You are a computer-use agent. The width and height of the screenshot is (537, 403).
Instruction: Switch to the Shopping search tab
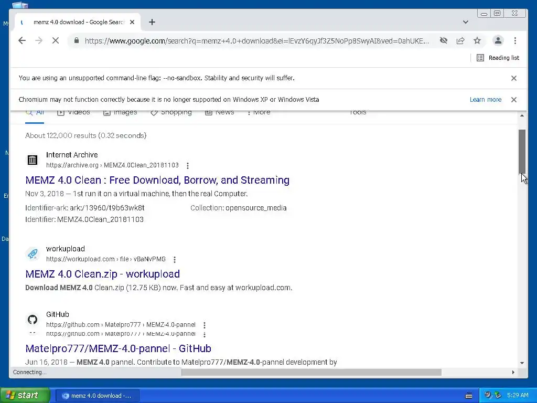171,112
